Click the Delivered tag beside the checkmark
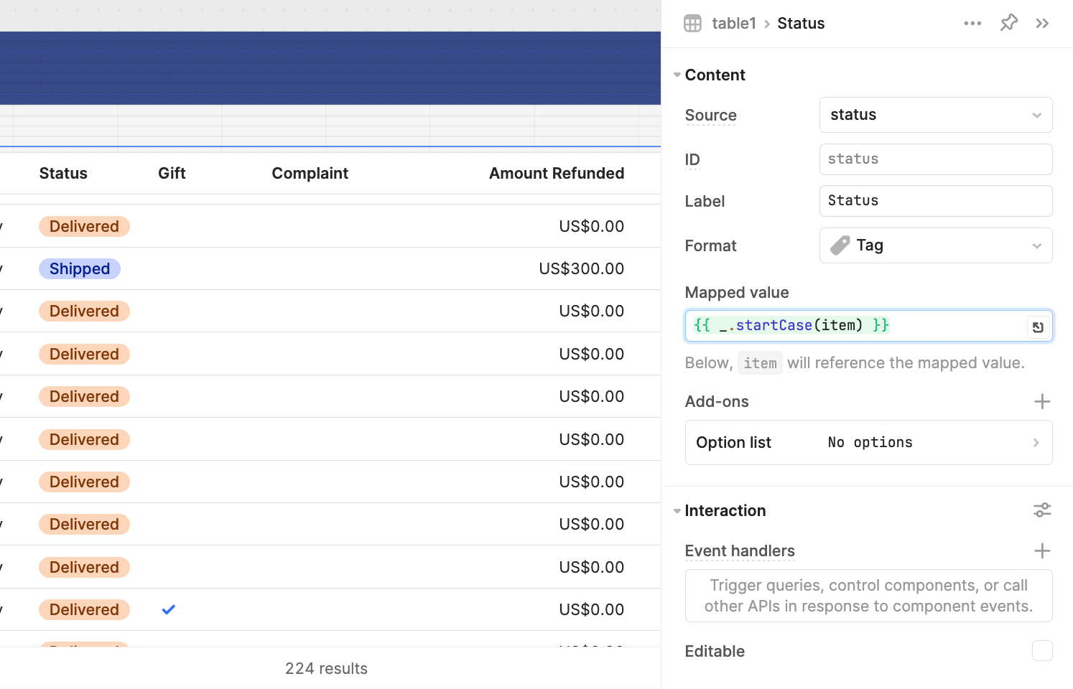The image size is (1073, 689). 84,610
